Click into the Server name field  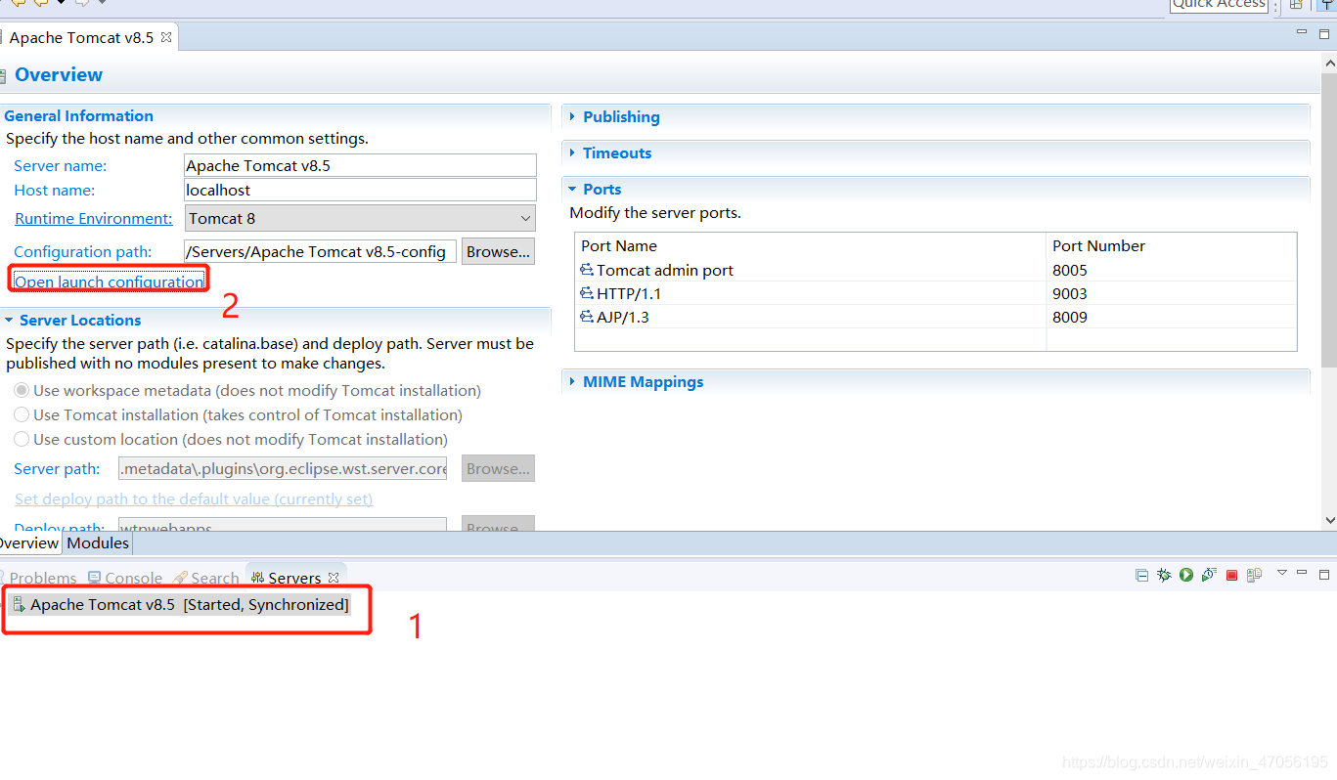click(x=360, y=165)
